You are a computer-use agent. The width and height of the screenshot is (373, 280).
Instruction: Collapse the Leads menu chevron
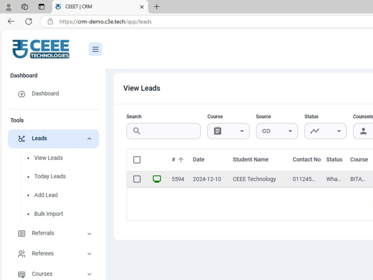89,139
